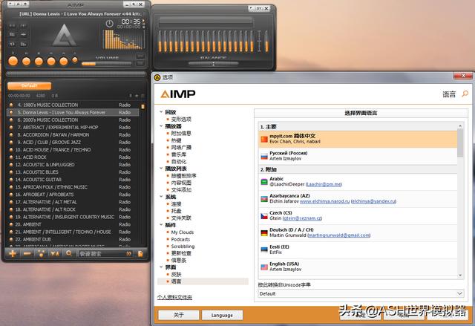475x326 pixels.
Task: Collapse the 插件 tree section
Action: pos(161,225)
